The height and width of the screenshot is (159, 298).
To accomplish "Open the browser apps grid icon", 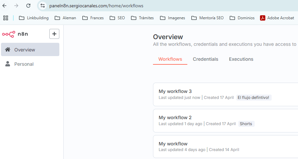I will coord(6,18).
